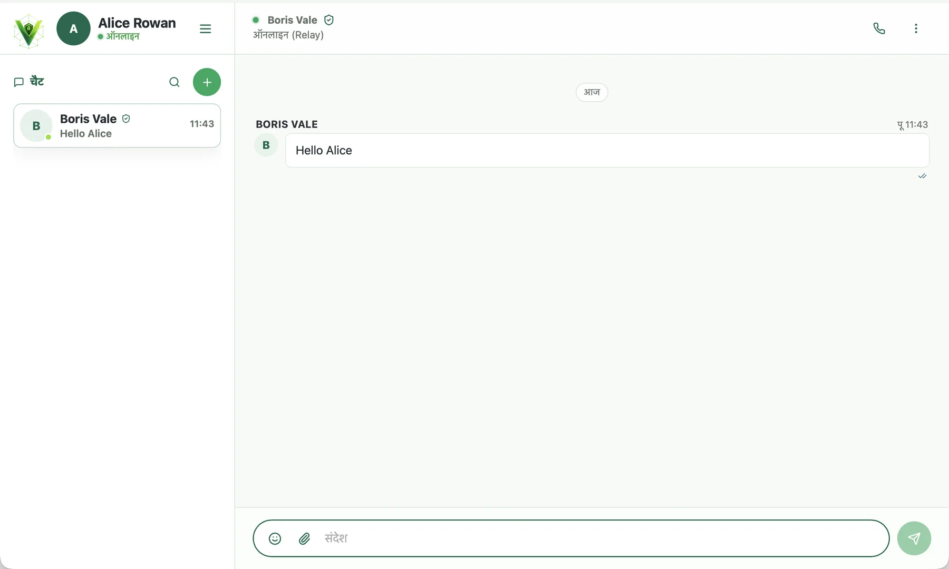Start a voice call with Boris Vale

click(x=879, y=28)
